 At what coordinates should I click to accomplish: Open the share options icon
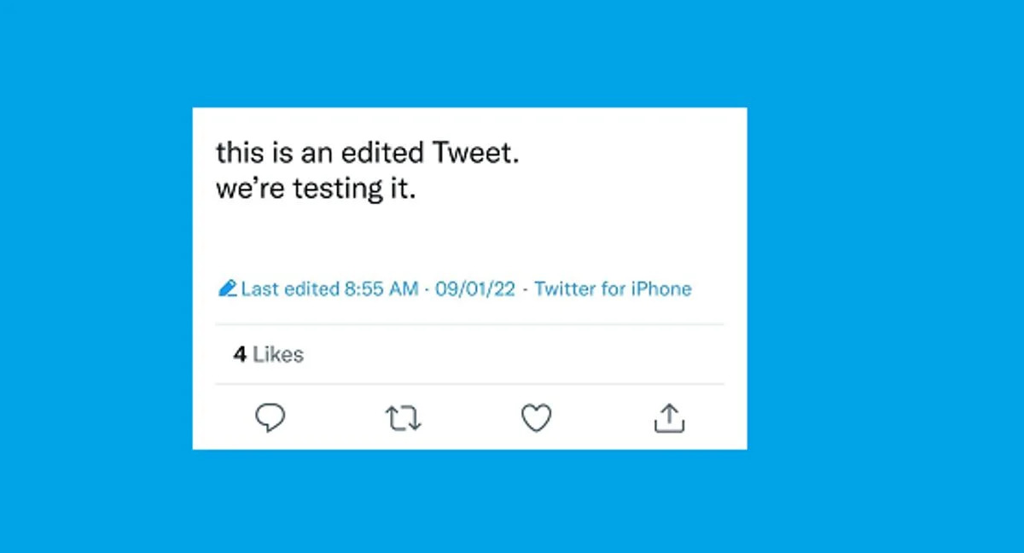pos(669,418)
